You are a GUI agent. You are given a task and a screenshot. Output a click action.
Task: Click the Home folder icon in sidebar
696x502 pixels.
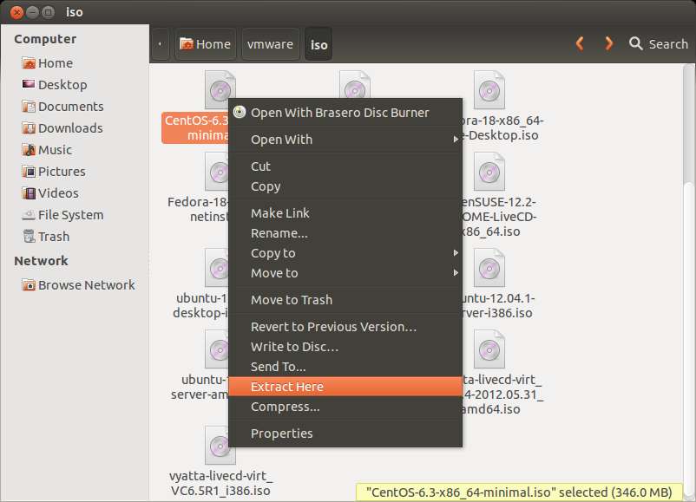coord(29,63)
